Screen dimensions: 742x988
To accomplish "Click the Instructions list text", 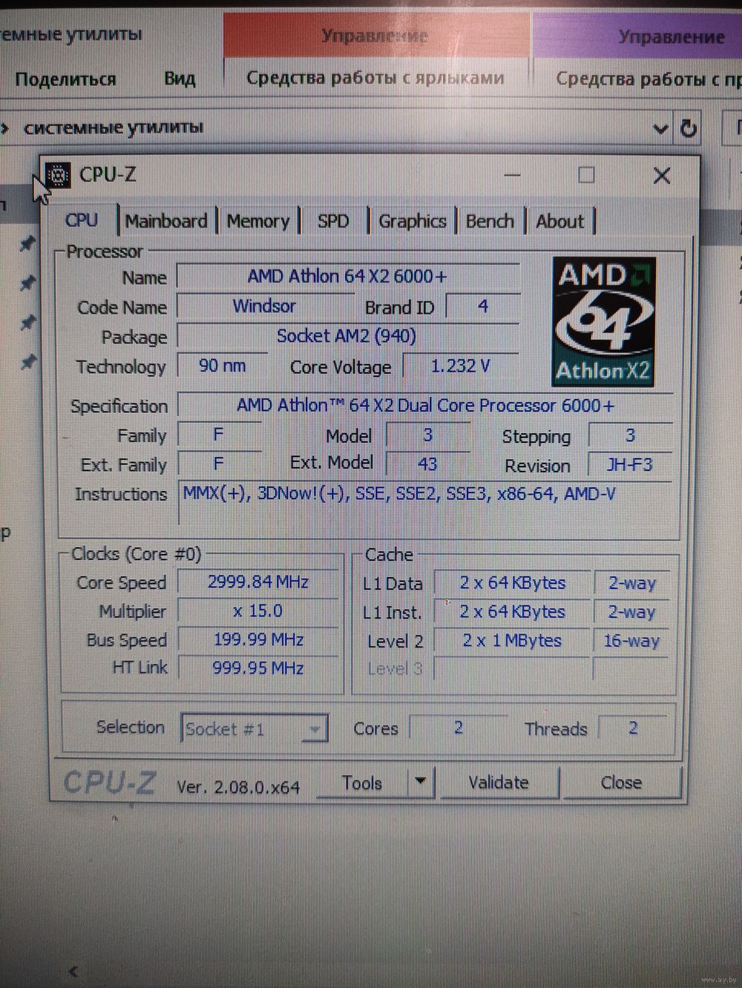I will [399, 494].
